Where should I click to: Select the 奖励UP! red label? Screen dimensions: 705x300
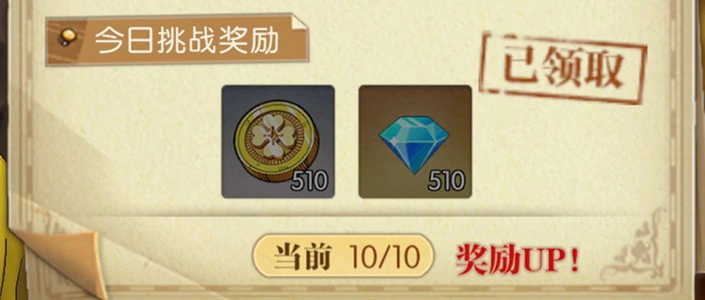[517, 258]
